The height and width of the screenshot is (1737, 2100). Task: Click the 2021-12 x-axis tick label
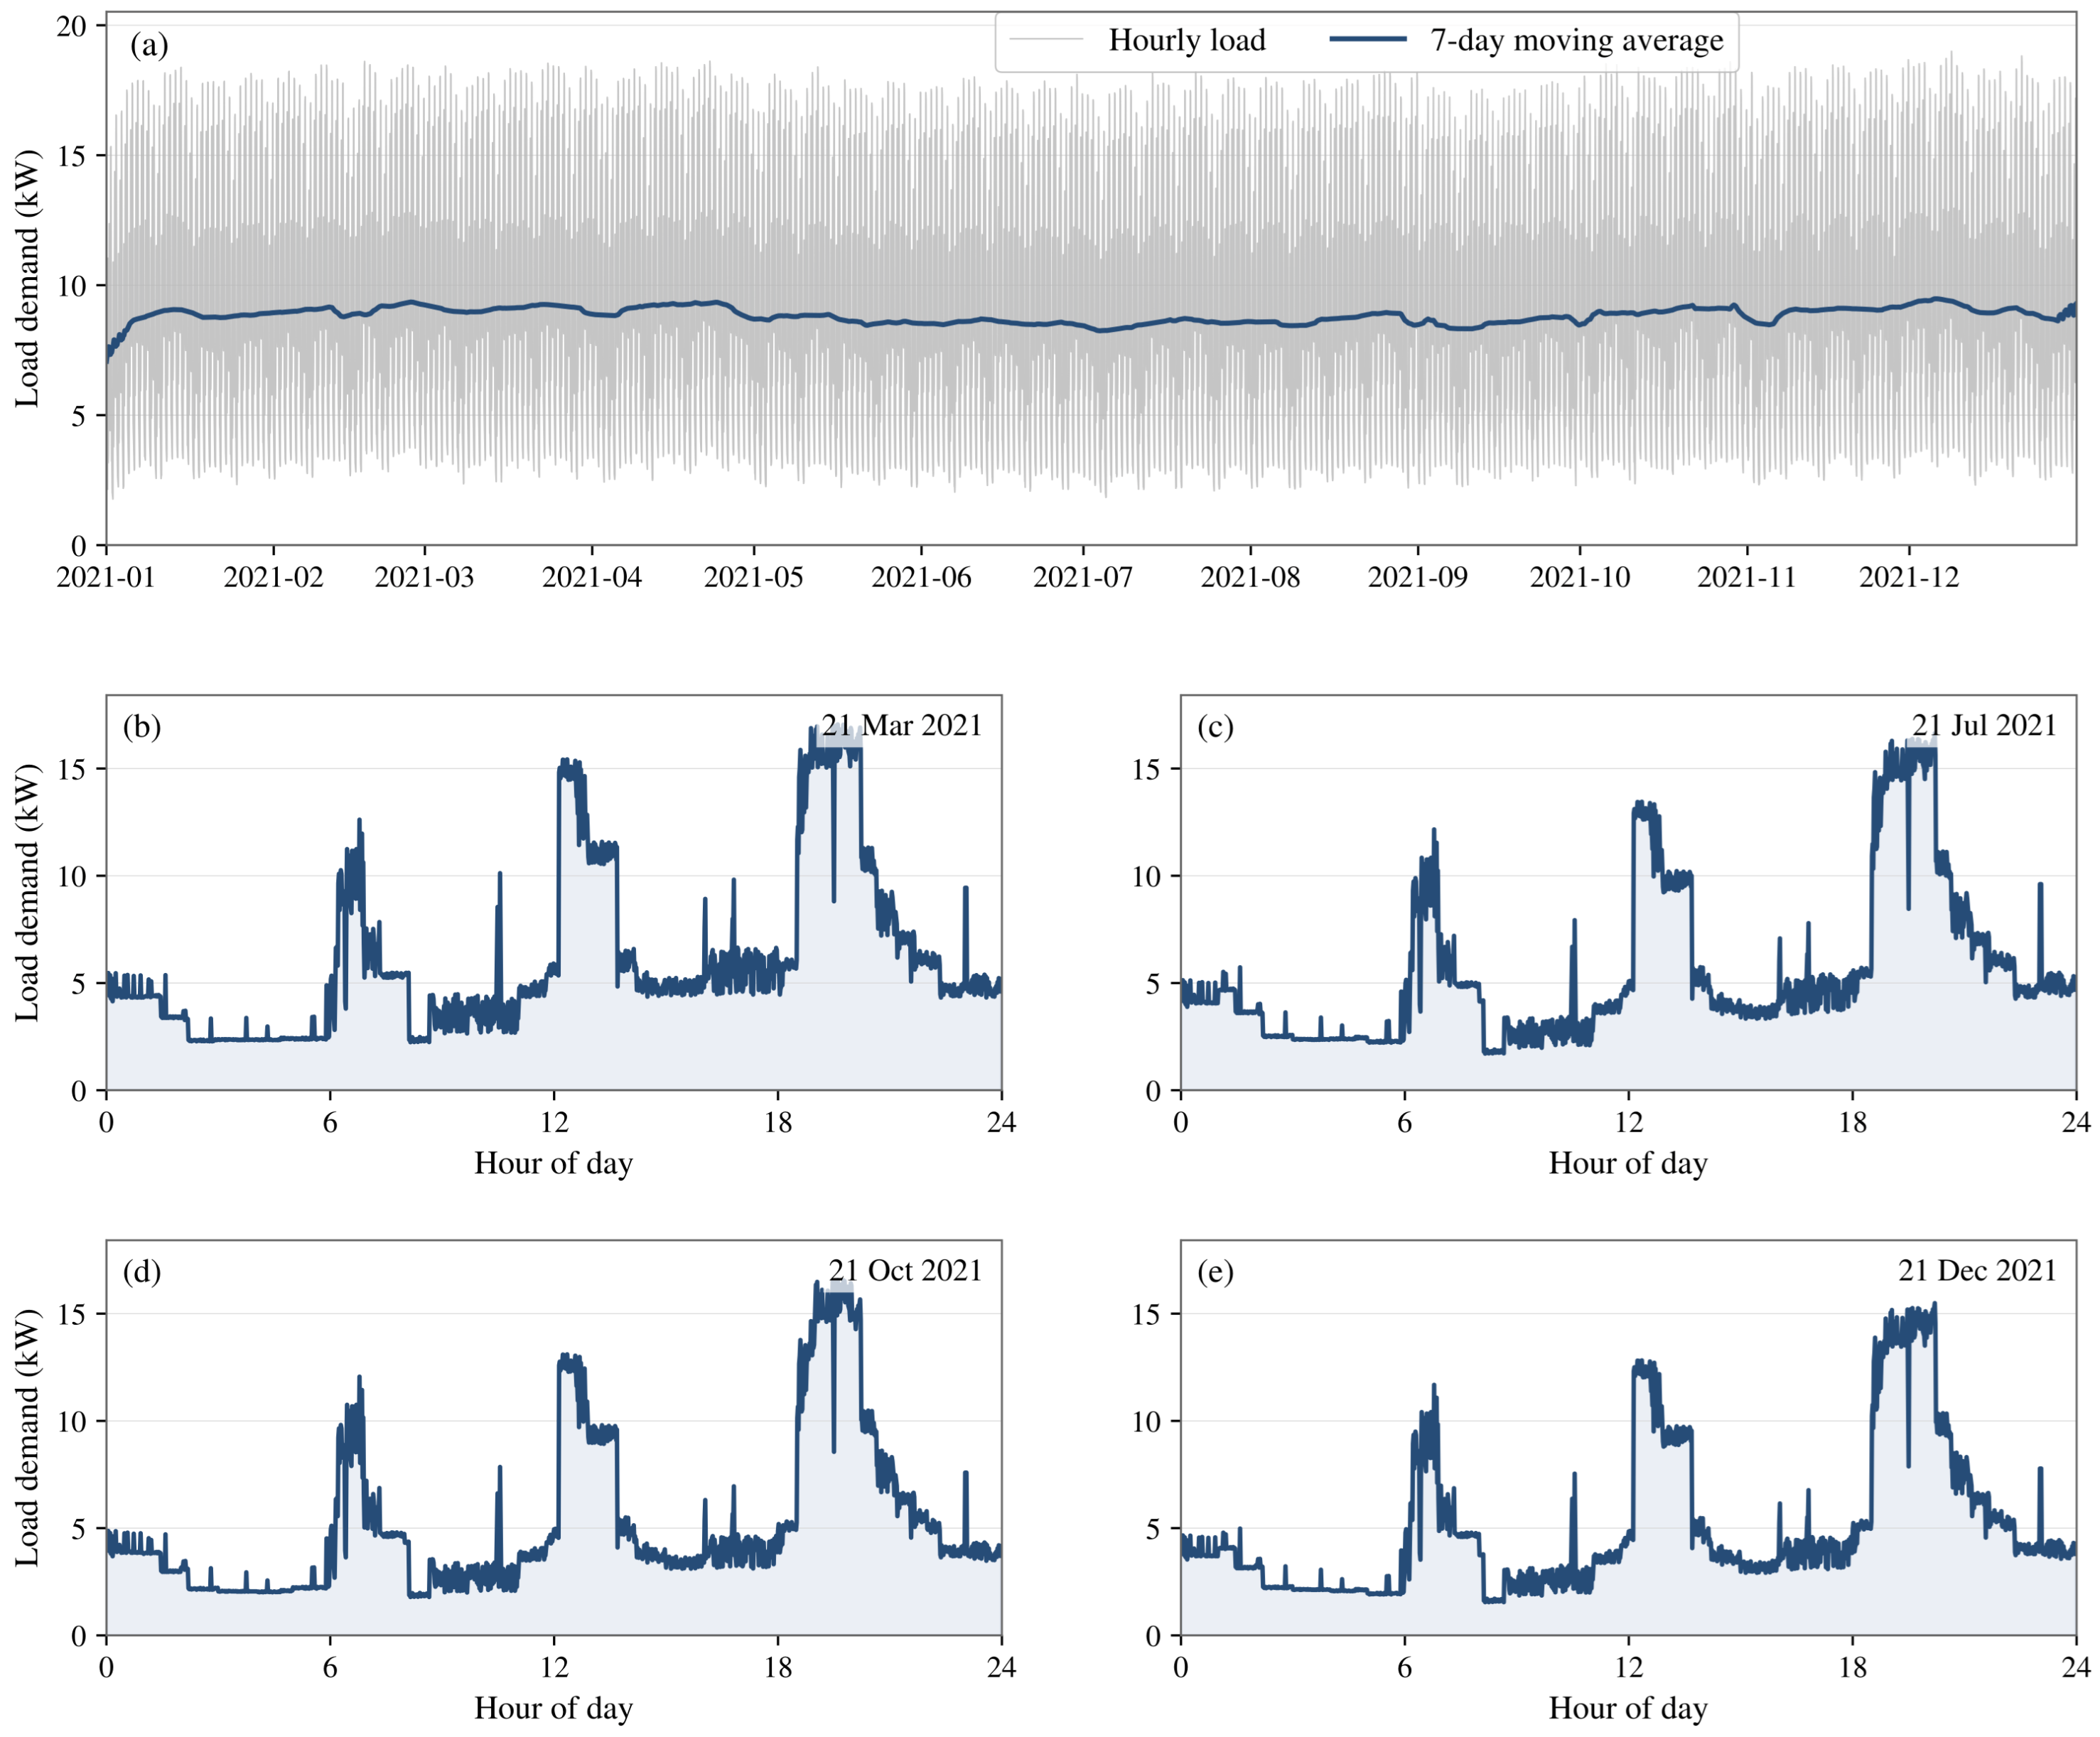[x=1908, y=577]
